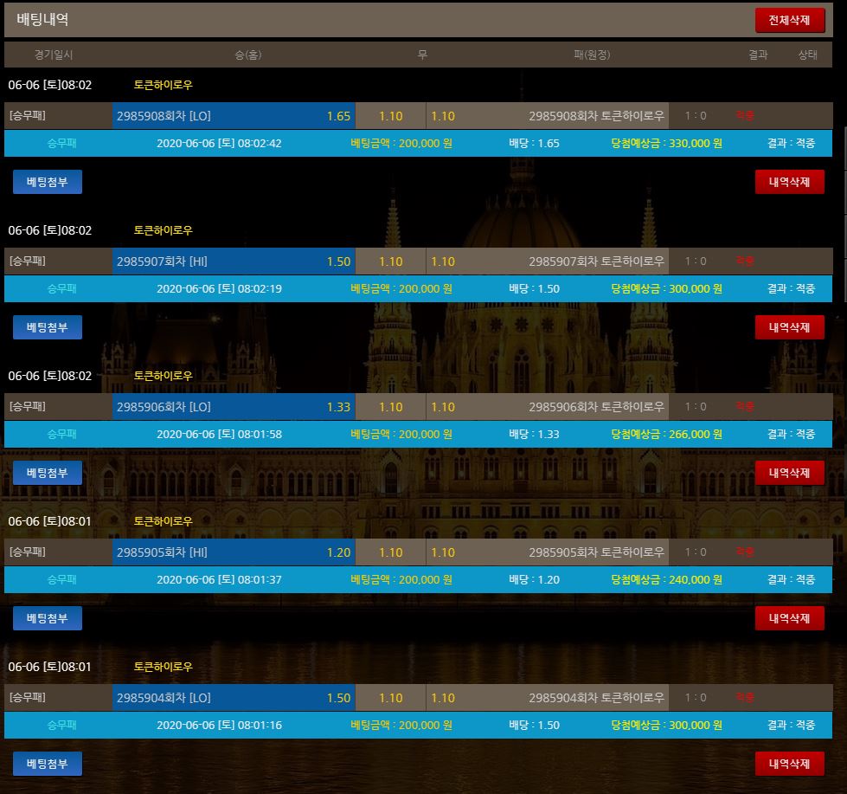The image size is (847, 794).
Task: Click 베팅첨부 under round 2985907 bet
Action: click(x=48, y=327)
